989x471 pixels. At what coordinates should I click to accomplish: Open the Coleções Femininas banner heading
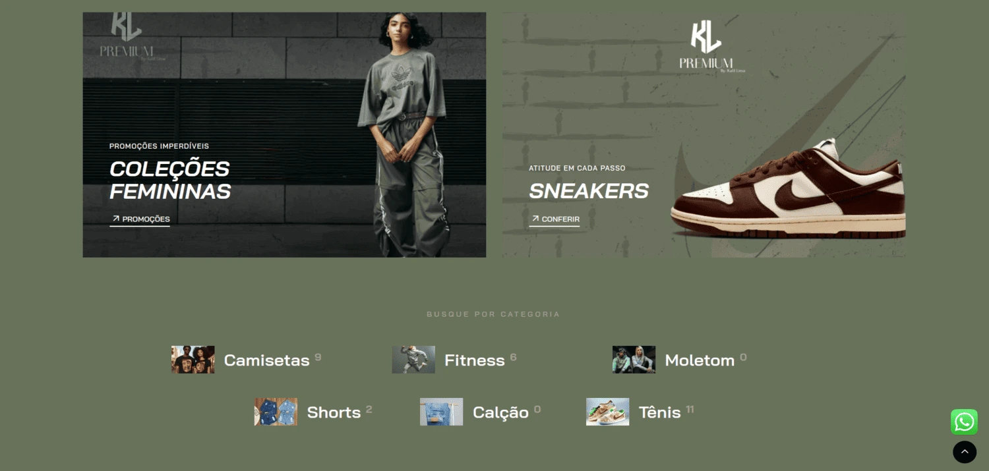(170, 180)
